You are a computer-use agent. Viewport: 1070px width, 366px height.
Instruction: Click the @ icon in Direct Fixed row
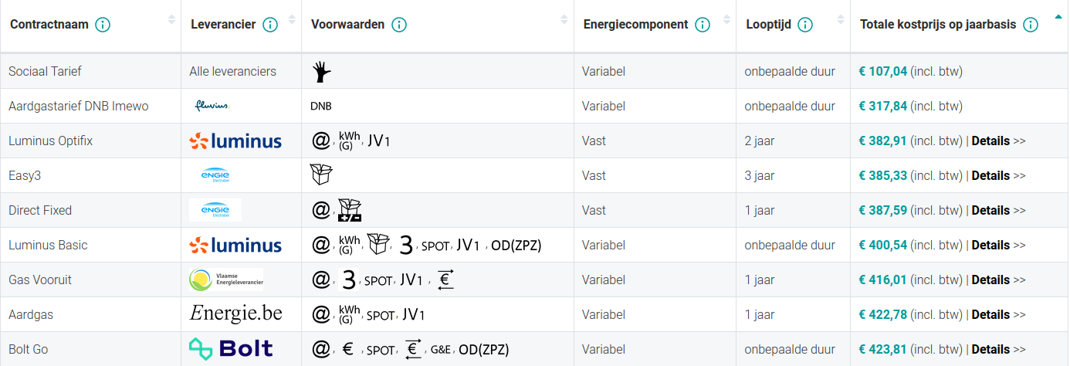coord(320,210)
